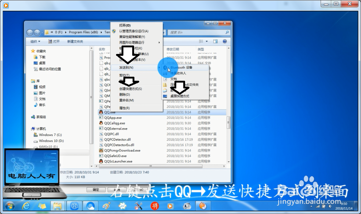Select the QQApp.exe file

[x=113, y=118]
